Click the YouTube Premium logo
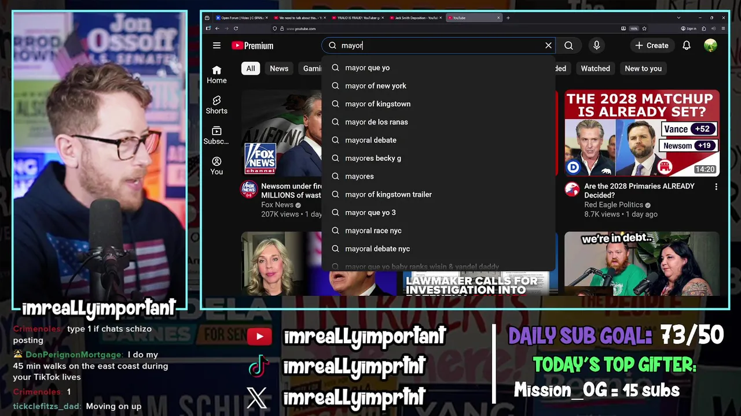This screenshot has height=416, width=741. click(x=252, y=46)
